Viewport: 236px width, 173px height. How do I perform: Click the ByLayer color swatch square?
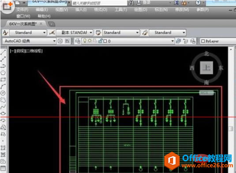[203, 41]
